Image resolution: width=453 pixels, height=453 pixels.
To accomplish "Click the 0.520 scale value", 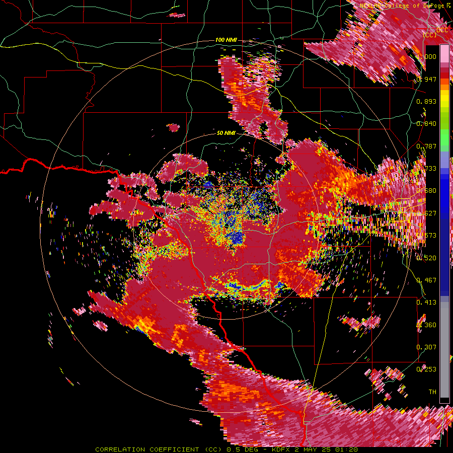I will click(x=426, y=258).
